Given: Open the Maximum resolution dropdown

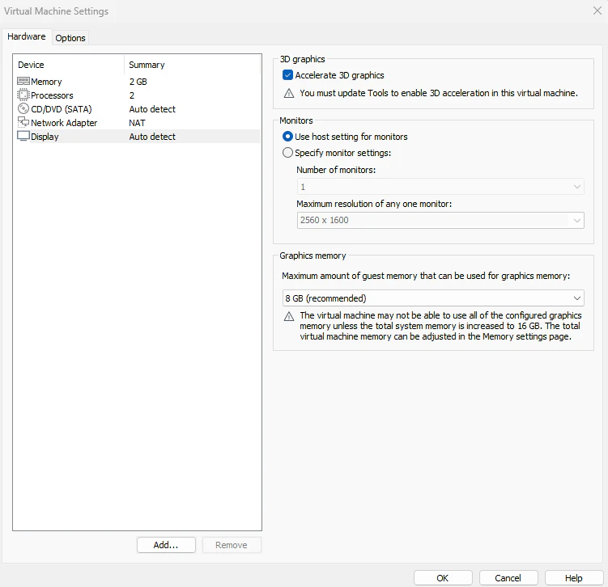Looking at the screenshot, I should [x=440, y=220].
